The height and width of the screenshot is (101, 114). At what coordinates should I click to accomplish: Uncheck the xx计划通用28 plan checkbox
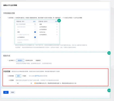point(35,37)
